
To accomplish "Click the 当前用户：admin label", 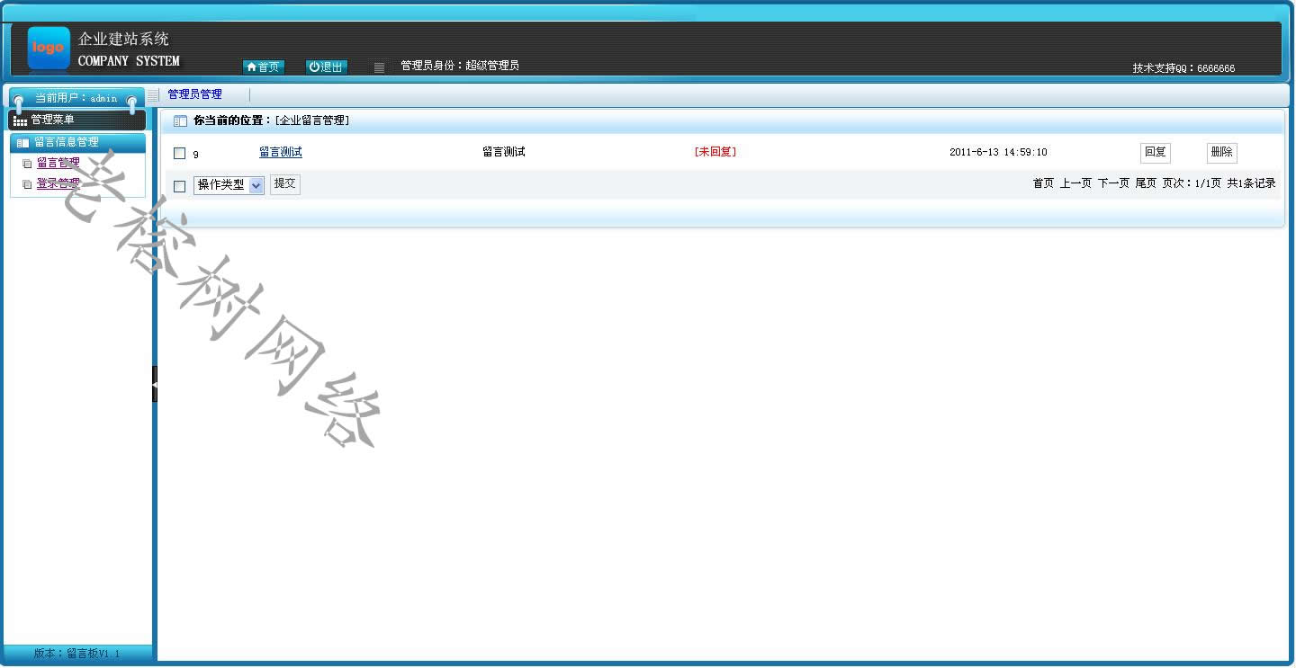I will click(x=76, y=98).
